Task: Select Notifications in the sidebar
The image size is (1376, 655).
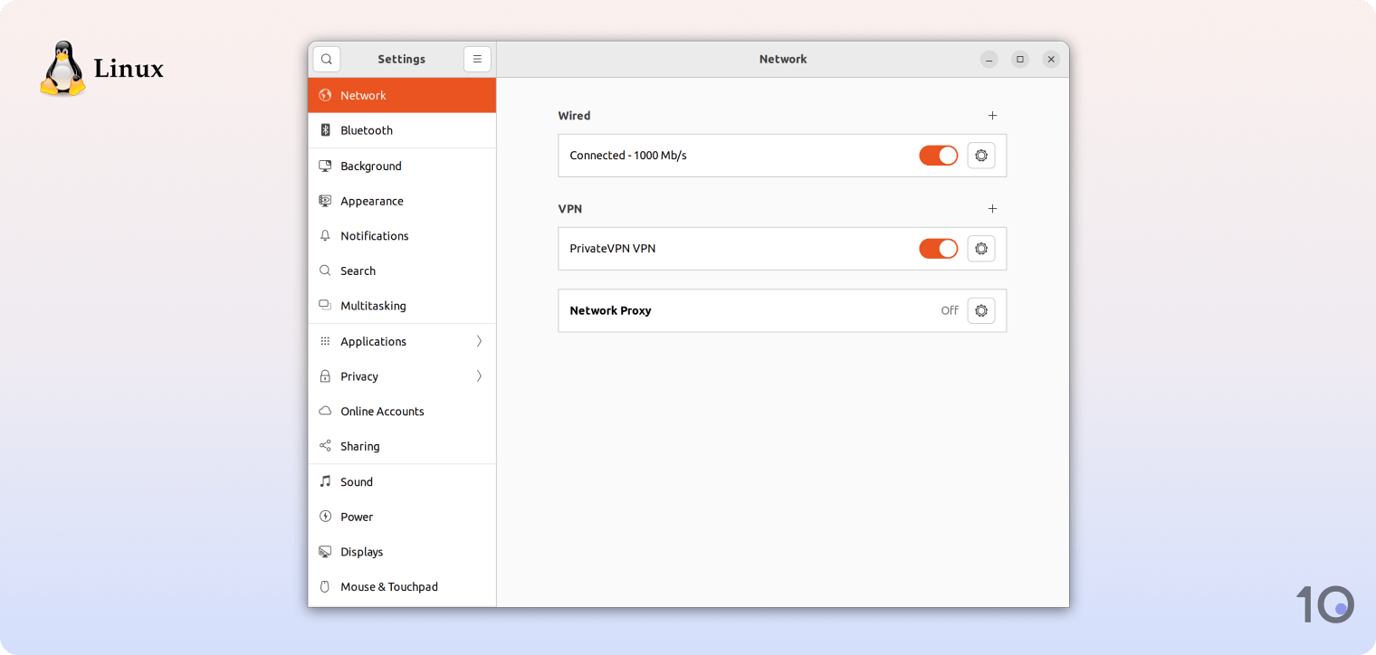Action: pos(402,235)
